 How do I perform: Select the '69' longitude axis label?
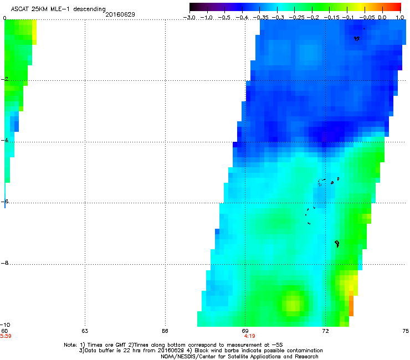245,331
